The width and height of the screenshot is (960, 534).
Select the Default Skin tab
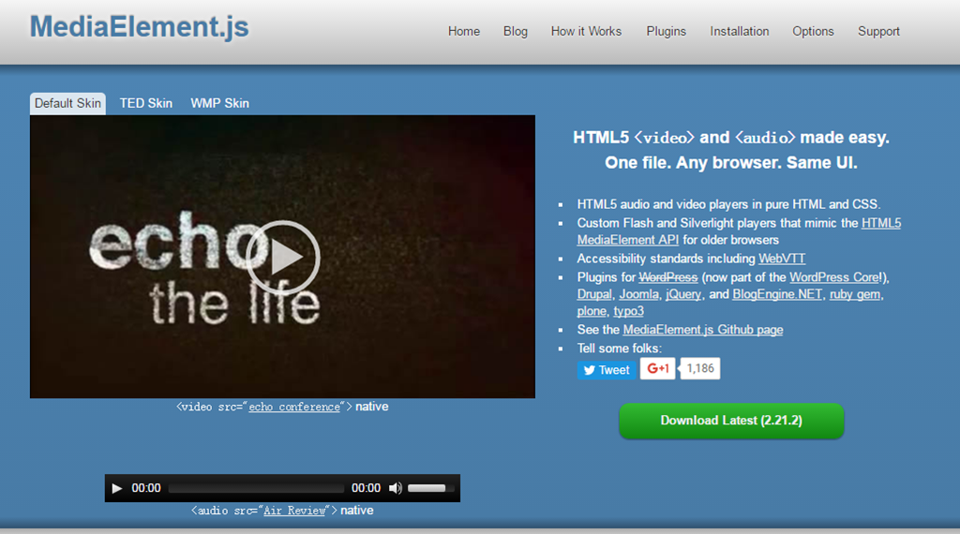click(67, 103)
